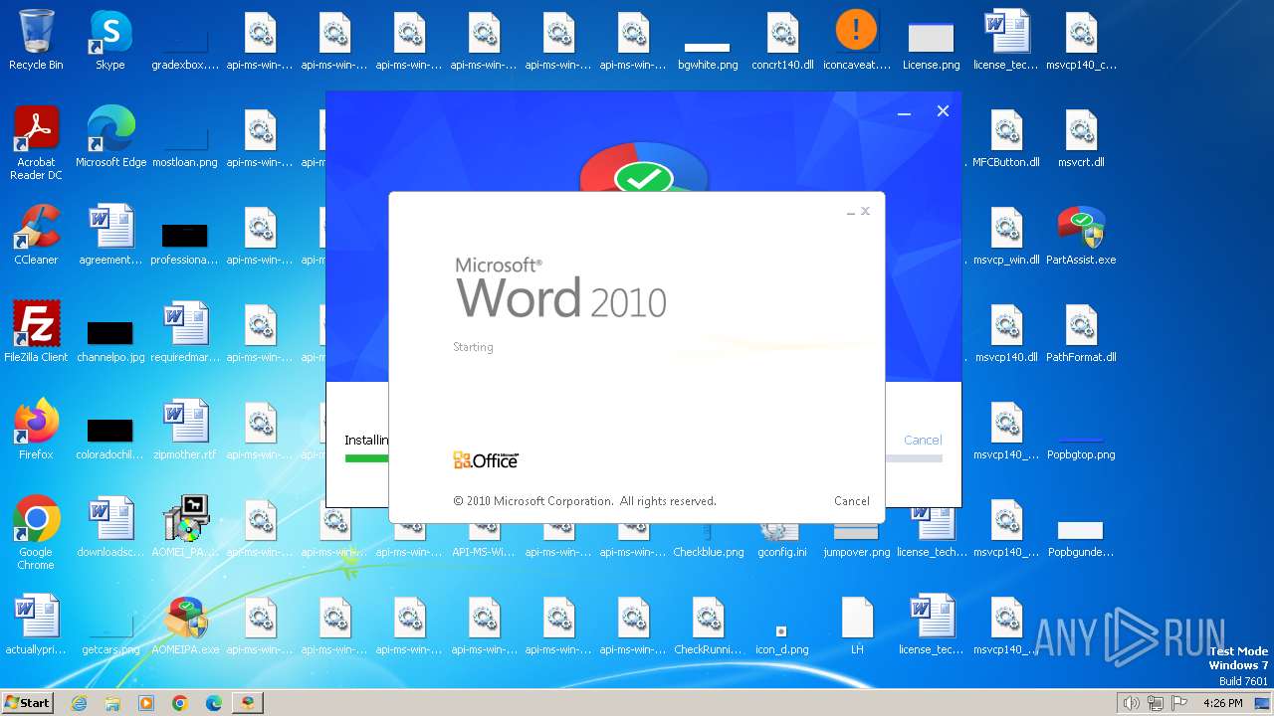Select the downloadsc Word document

tap(110, 527)
